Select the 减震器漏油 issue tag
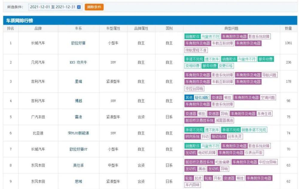Viewport: 299px width, 189px height. point(224,121)
